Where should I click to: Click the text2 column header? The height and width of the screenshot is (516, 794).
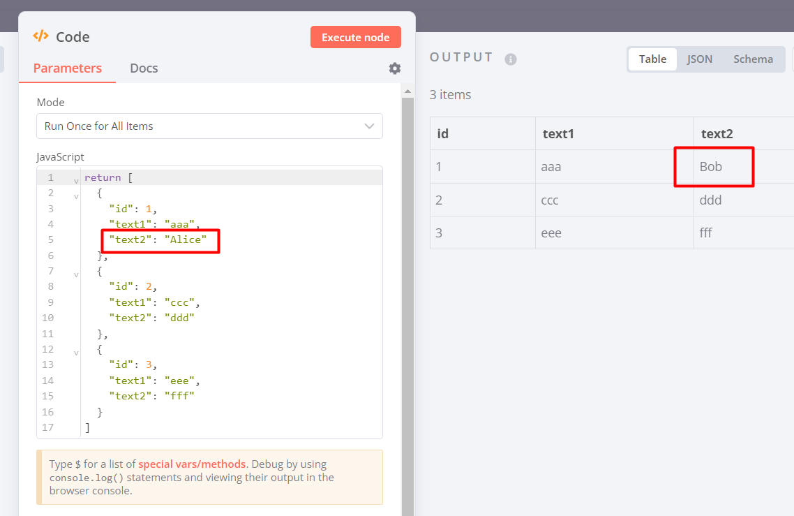716,134
